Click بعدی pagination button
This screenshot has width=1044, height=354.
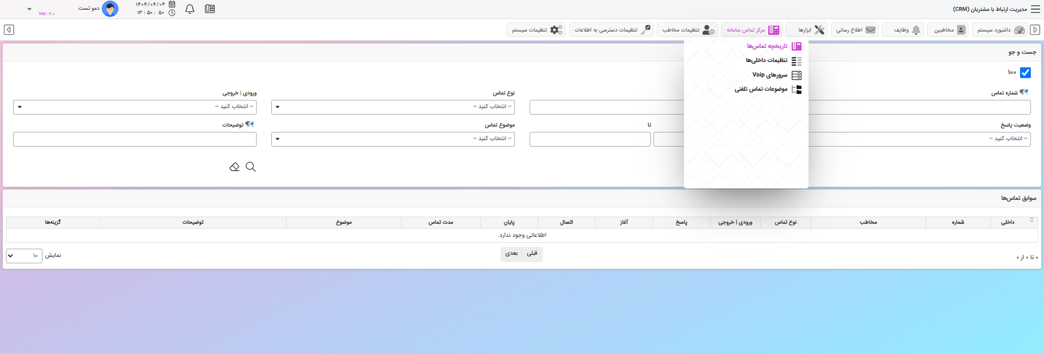pos(511,254)
